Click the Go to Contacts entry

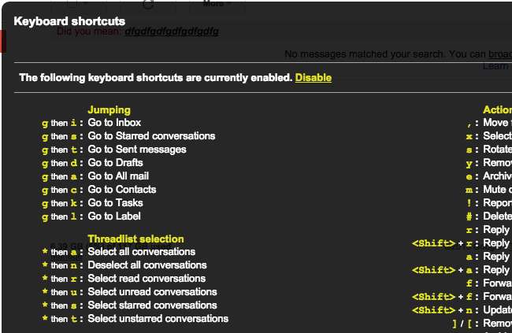[x=122, y=190]
